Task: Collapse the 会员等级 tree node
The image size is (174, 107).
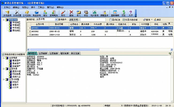Action: click(4, 58)
